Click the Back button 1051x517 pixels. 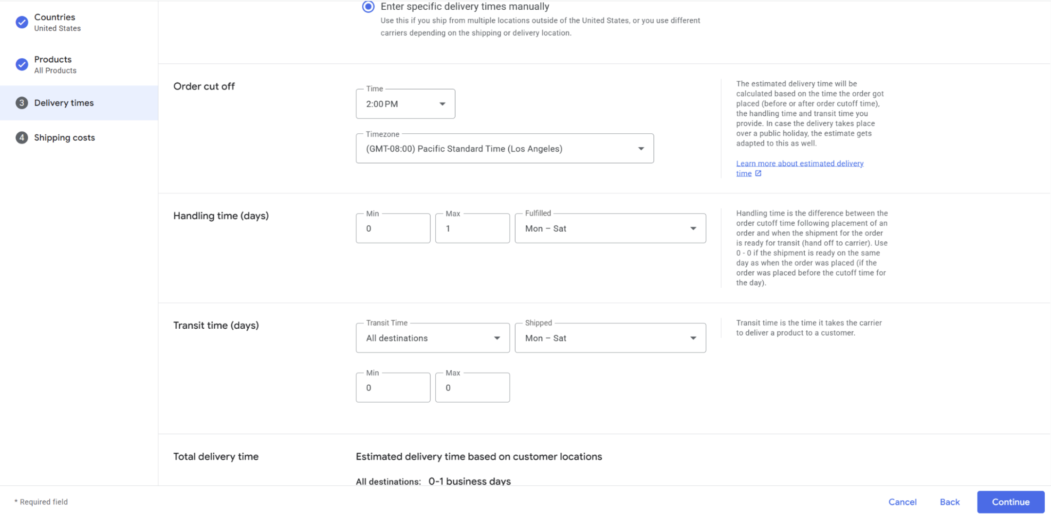[x=949, y=502]
